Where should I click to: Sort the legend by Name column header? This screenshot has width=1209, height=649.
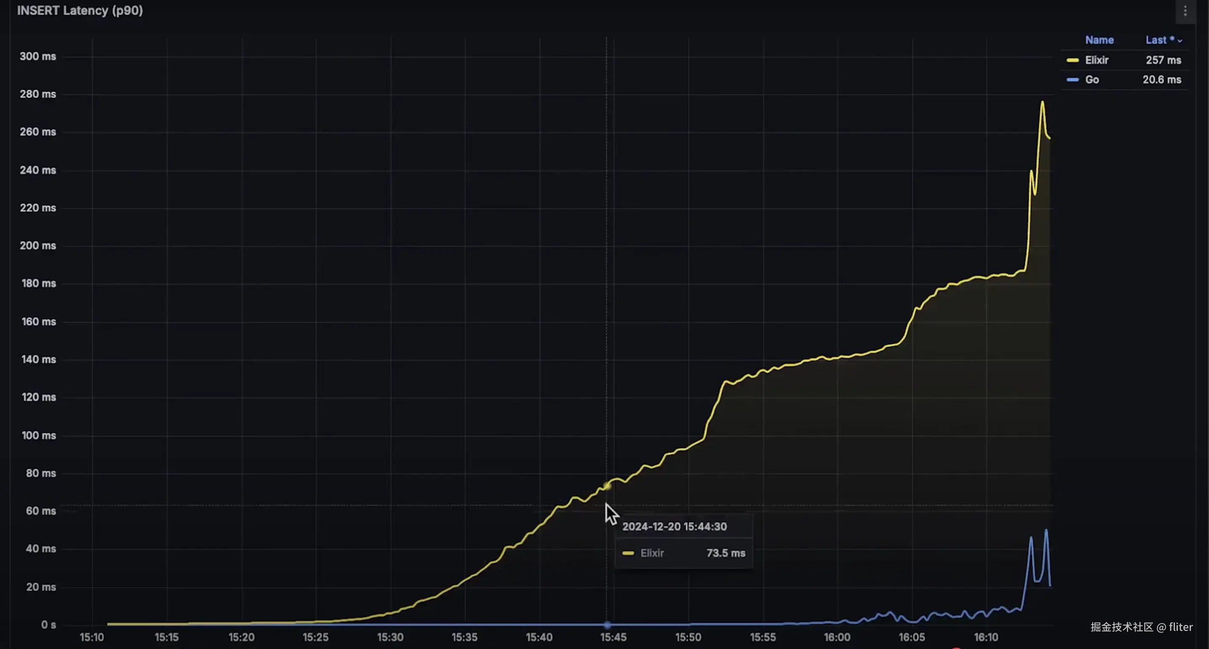[1099, 40]
